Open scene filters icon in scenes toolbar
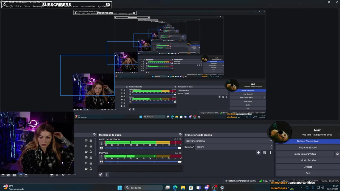This screenshot has width=340, height=191. 14,175
